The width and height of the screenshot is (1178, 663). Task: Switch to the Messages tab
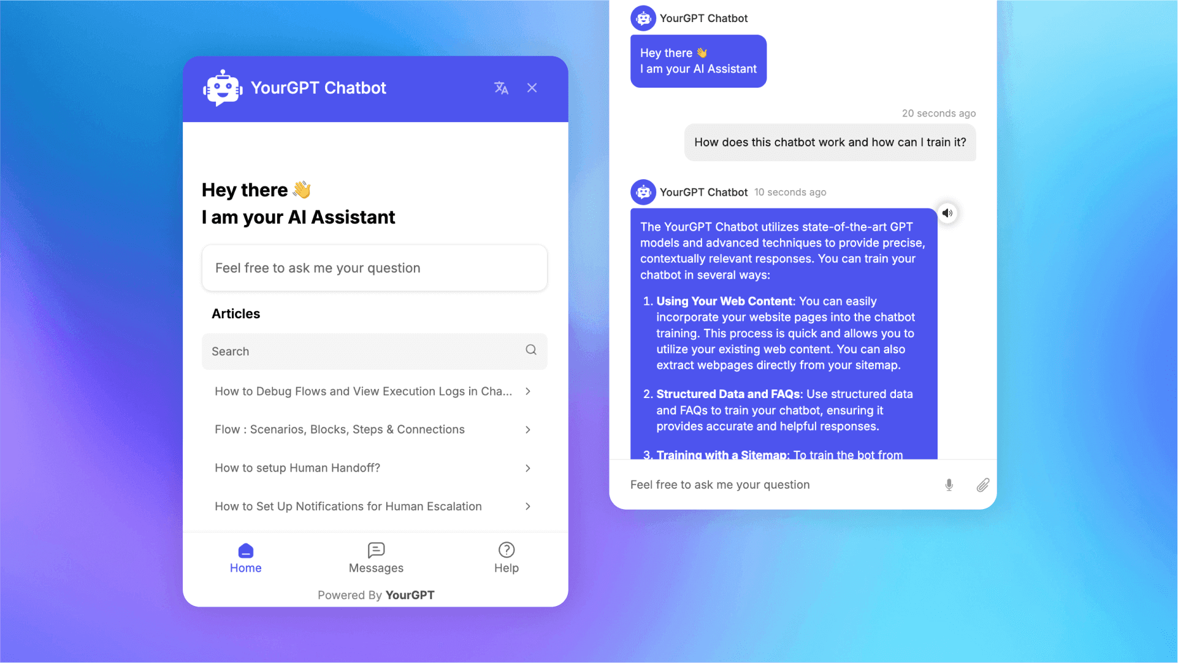[x=375, y=558]
